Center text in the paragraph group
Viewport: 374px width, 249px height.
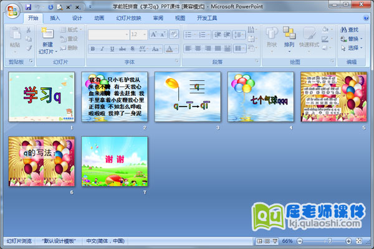[x=198, y=49]
